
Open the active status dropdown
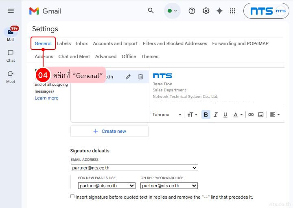pos(172,11)
